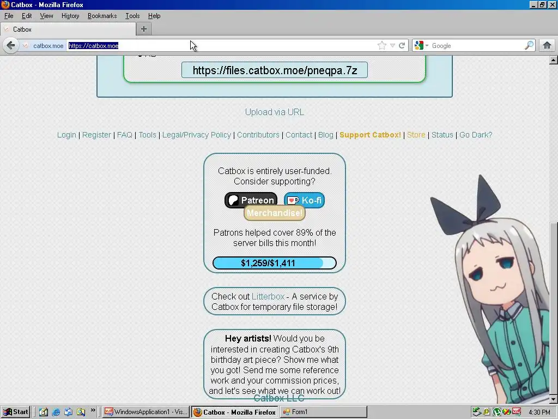558x419 pixels.
Task: Click the uTorrent tray icon
Action: click(x=497, y=412)
